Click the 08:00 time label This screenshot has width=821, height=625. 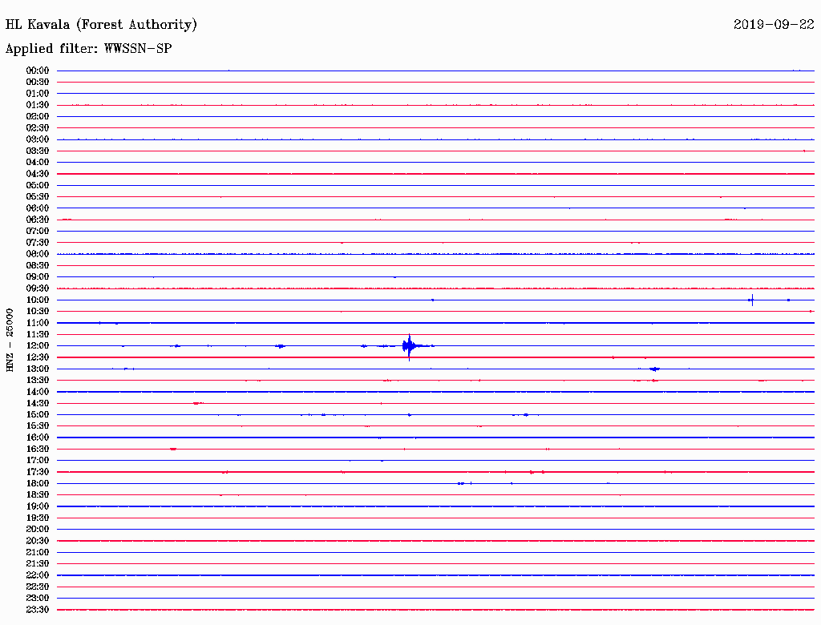point(38,254)
